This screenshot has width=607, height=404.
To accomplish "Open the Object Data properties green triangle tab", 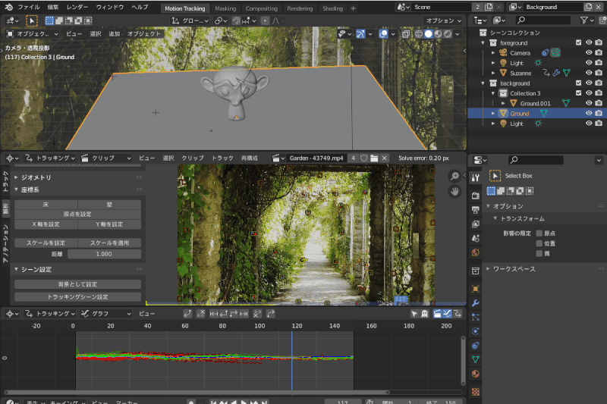I will (x=476, y=359).
